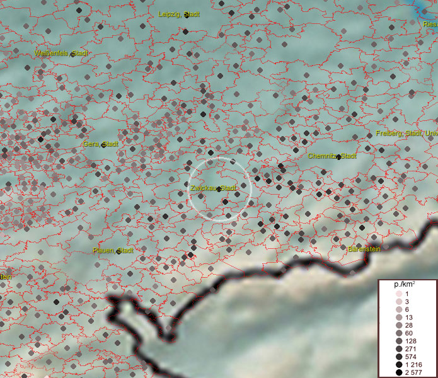Pick the legend swatch for 3
Viewport: 438px width, 378px height.
coord(399,302)
